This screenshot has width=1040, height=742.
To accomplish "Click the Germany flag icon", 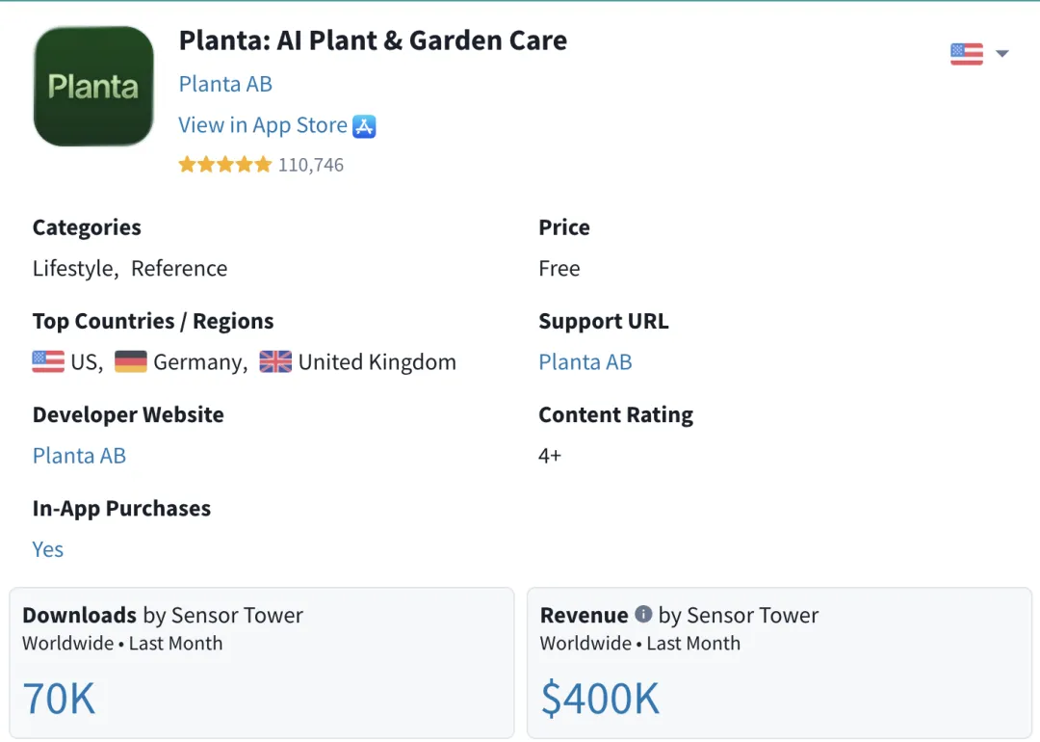I will coord(131,361).
